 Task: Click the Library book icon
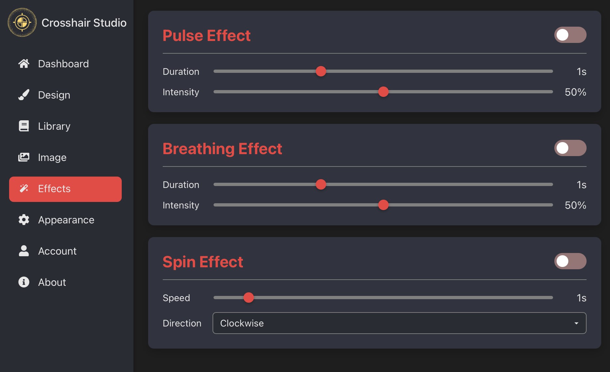tap(23, 126)
